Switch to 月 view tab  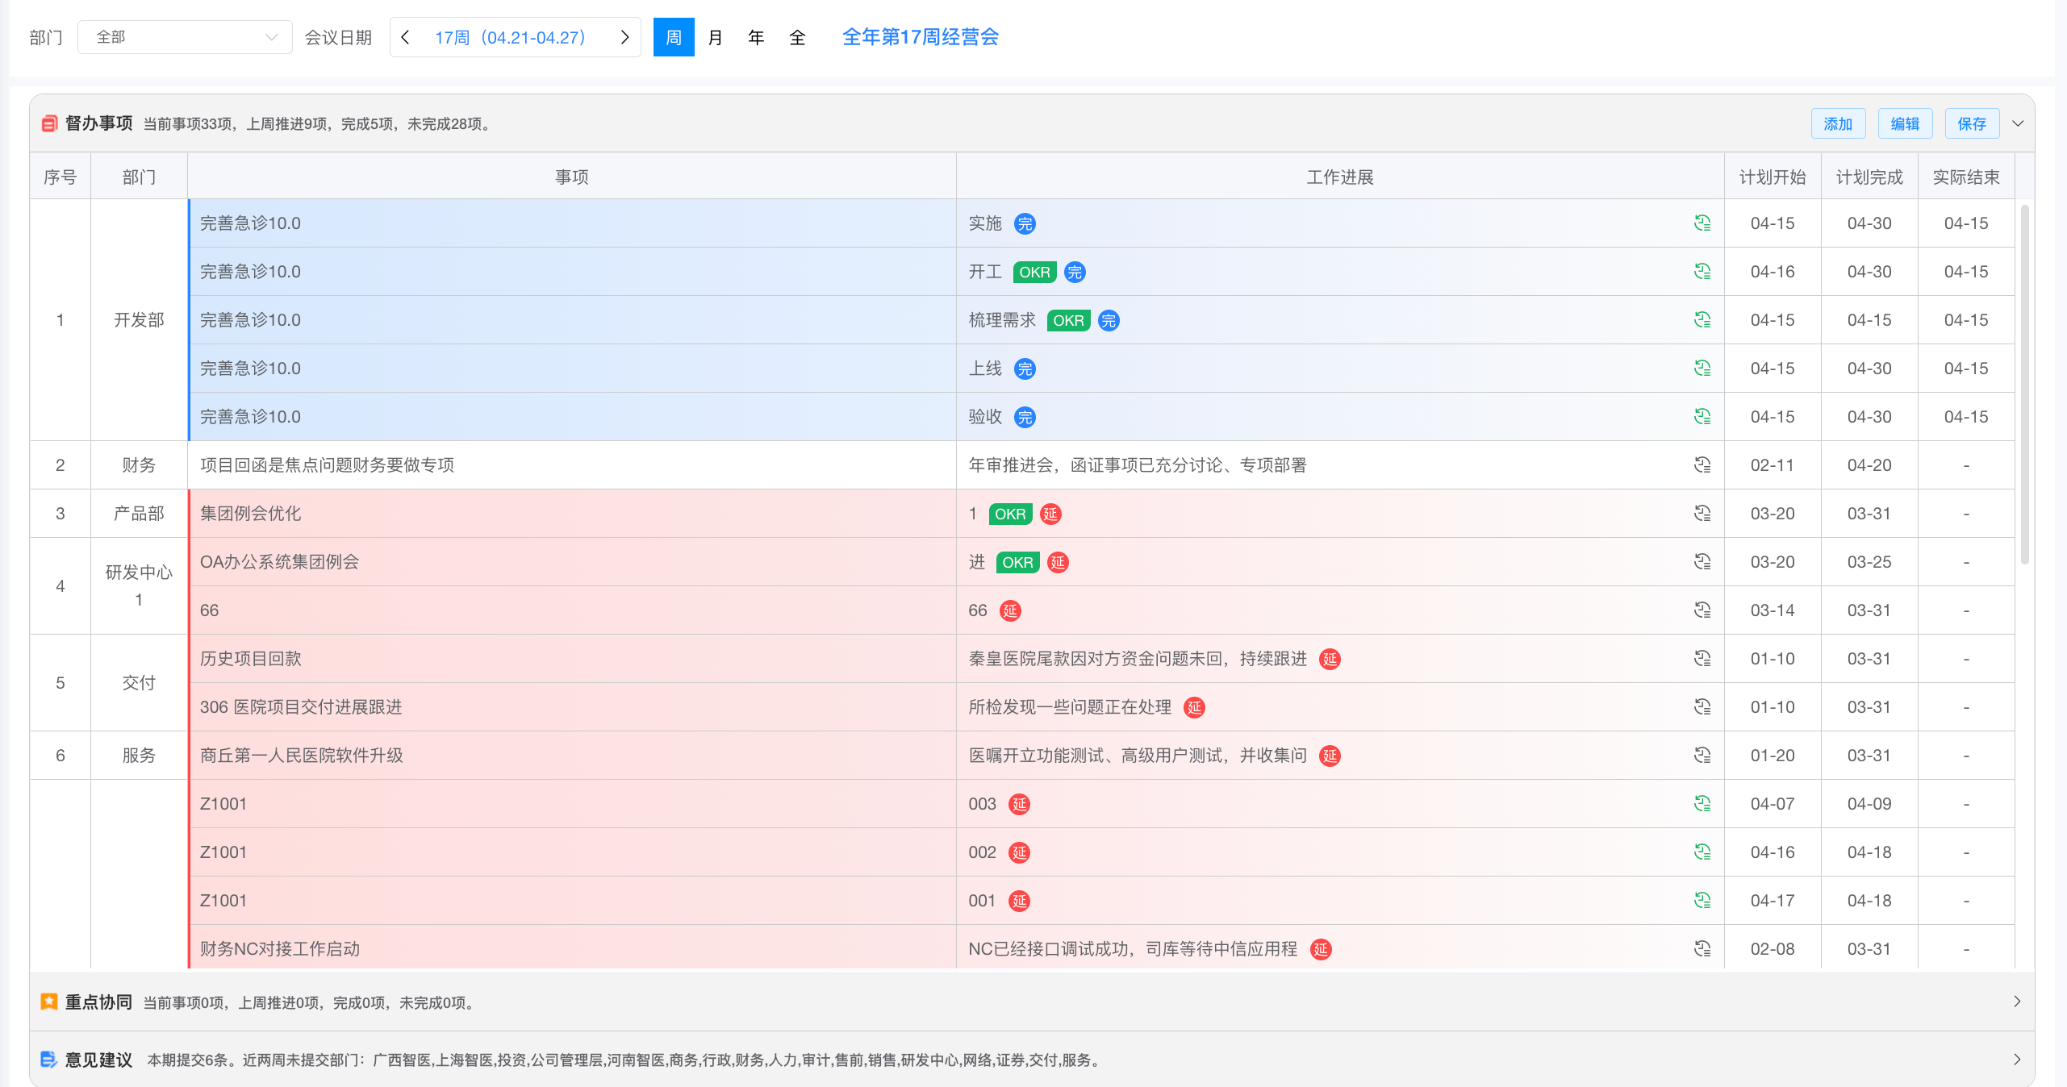(x=715, y=37)
